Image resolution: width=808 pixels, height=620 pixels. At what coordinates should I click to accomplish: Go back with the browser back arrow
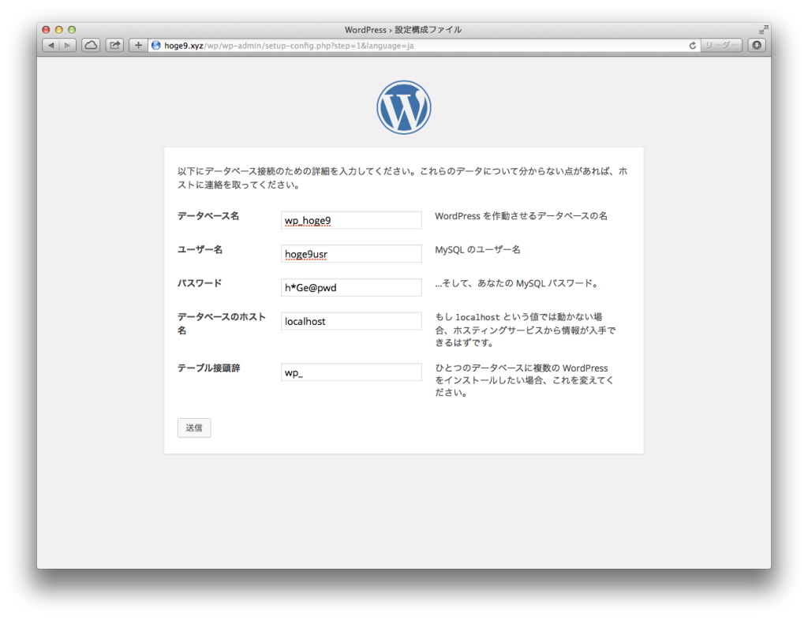(50, 45)
